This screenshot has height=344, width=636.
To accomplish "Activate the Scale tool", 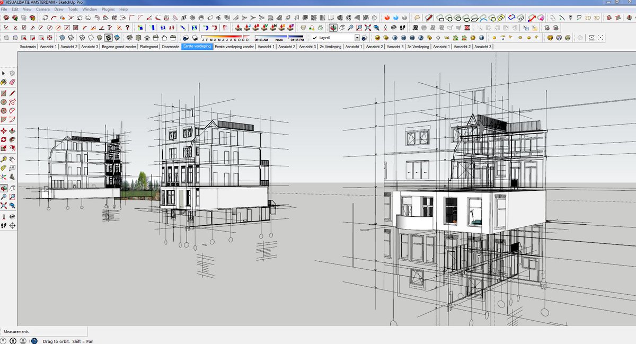I will tap(4, 148).
